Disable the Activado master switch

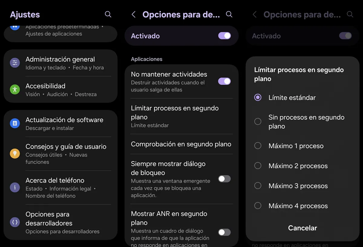224,36
